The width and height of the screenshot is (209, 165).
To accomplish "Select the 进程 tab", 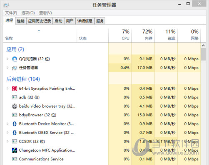I will pos(9,21).
